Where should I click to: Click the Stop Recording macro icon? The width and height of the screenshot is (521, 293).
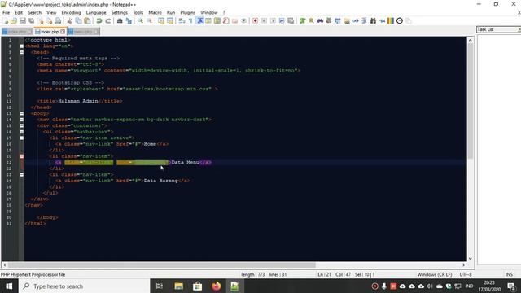(x=264, y=21)
